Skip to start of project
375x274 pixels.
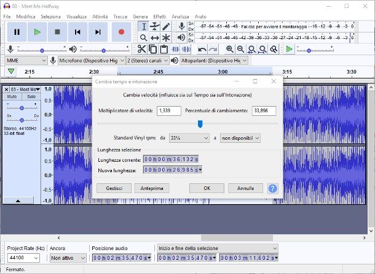pos(77,32)
